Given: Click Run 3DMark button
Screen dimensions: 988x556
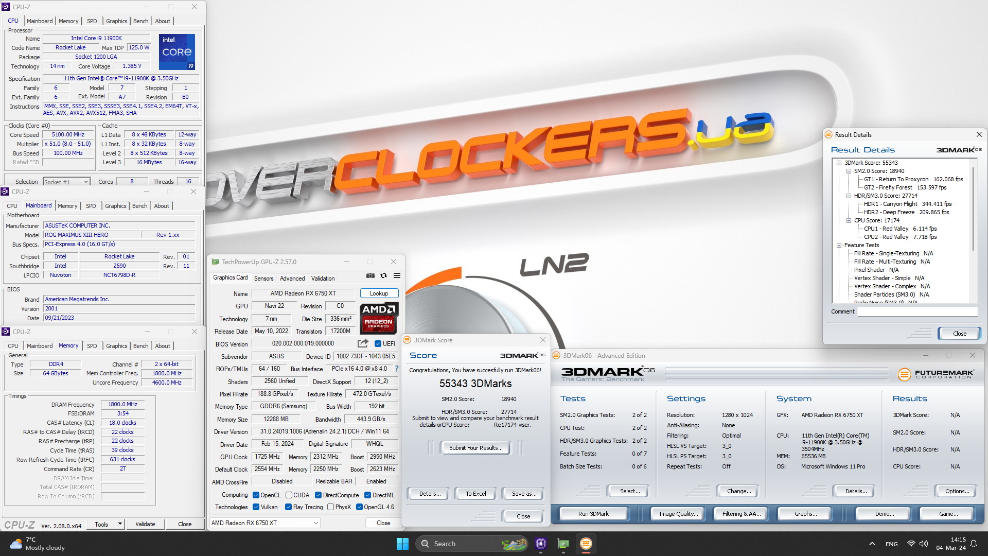Looking at the screenshot, I should pos(593,514).
